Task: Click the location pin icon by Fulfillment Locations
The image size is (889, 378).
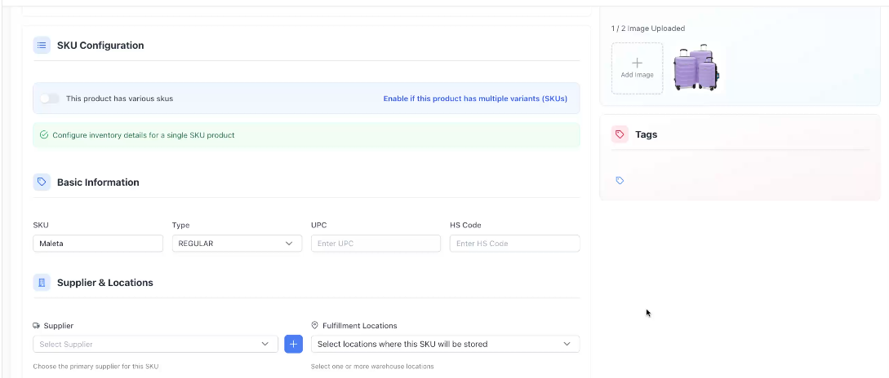Action: coord(315,325)
